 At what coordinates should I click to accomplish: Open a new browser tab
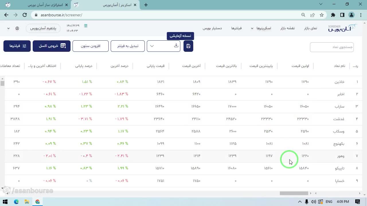tap(146, 5)
